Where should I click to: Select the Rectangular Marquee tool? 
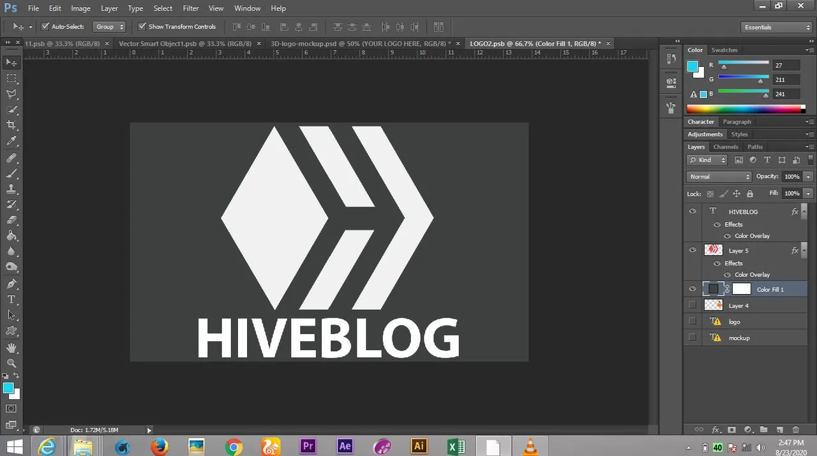point(11,78)
